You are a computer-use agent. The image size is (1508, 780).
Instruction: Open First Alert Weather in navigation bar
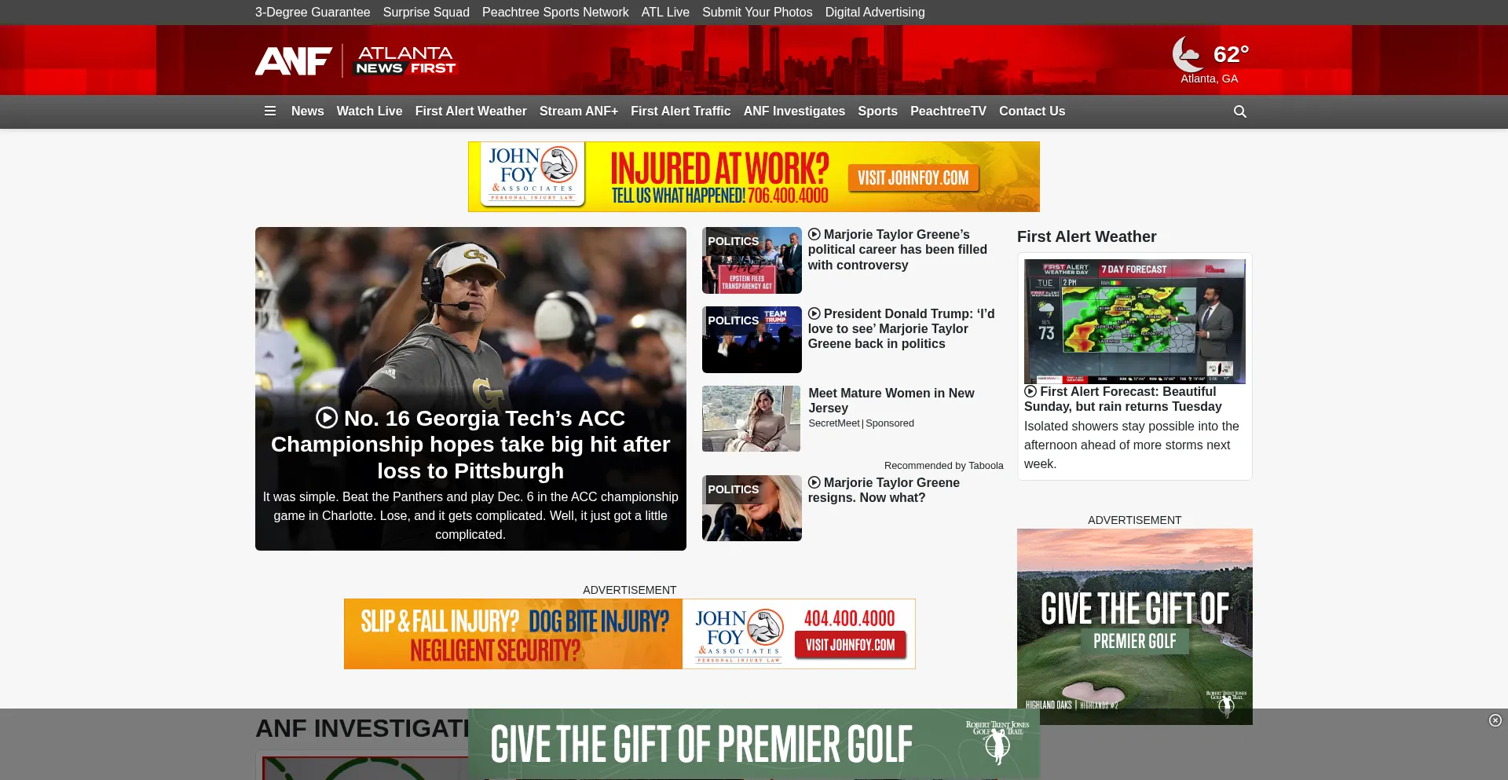pos(470,112)
